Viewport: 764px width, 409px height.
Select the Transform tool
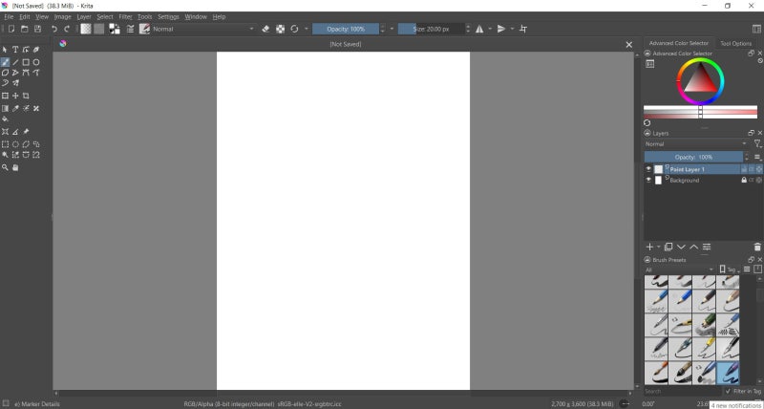tap(5, 96)
